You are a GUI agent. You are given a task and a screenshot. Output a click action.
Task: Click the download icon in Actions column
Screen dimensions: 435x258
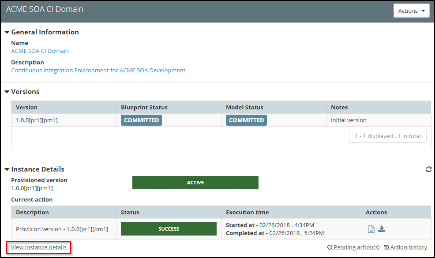[382, 229]
